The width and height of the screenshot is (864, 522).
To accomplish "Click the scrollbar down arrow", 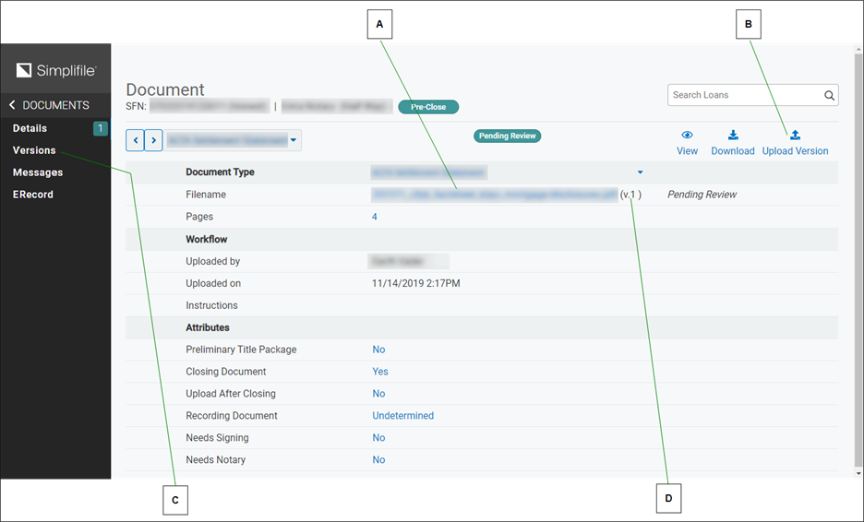I will tap(858, 473).
